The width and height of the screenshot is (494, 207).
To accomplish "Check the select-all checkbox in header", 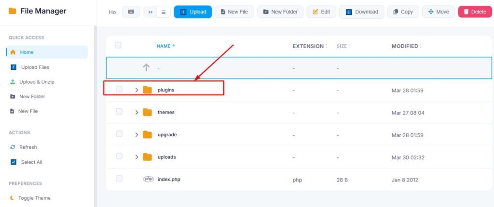I will [x=118, y=45].
